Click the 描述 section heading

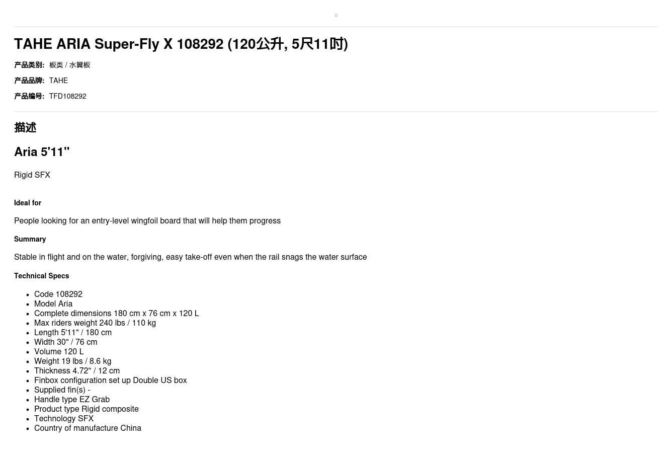tap(25, 128)
